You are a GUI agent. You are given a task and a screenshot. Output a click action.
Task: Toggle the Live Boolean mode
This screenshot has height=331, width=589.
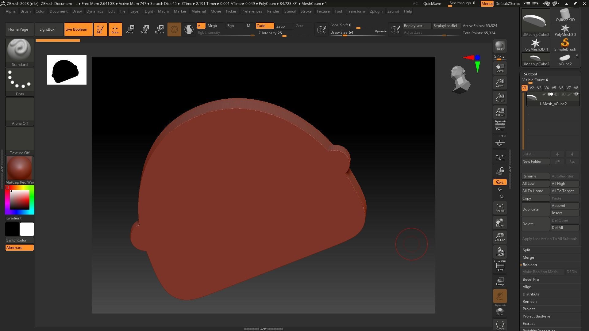click(x=76, y=29)
